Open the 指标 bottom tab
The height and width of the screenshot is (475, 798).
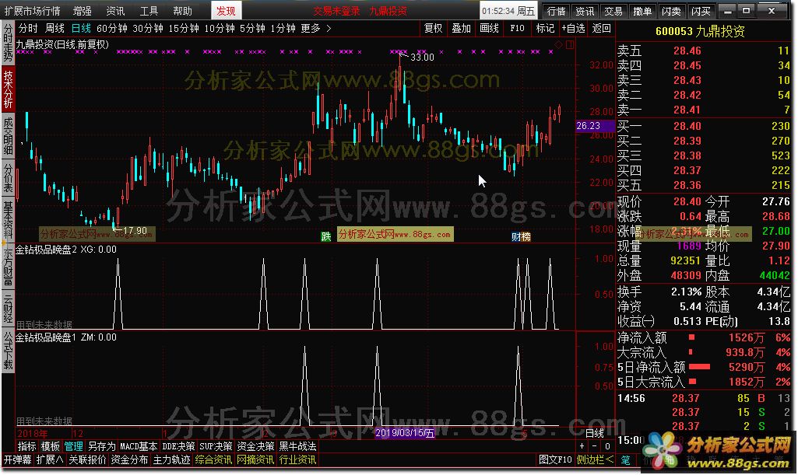27,446
